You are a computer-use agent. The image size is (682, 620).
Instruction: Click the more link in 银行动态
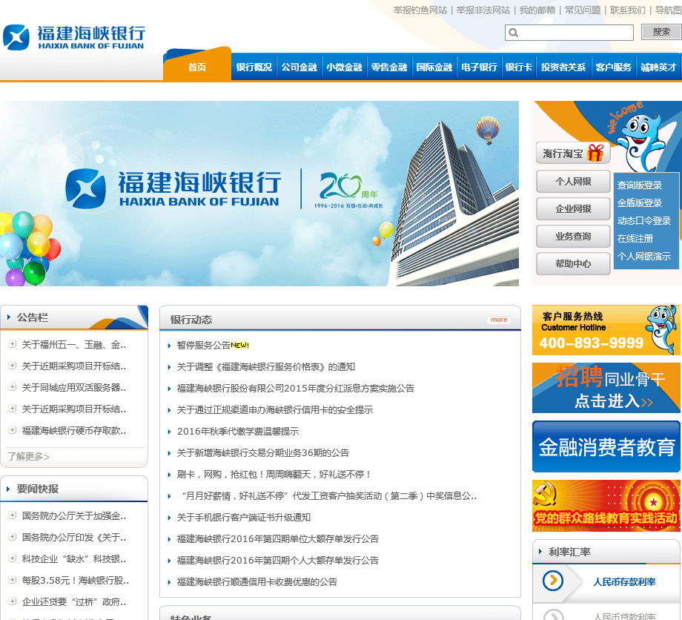click(x=499, y=320)
